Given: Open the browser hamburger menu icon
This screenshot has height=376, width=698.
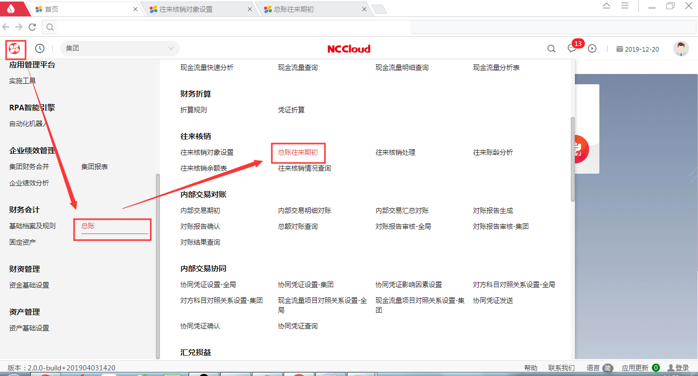Looking at the screenshot, I should pos(624,6).
